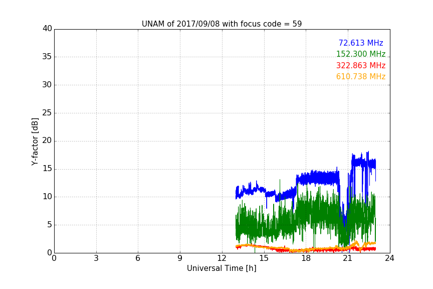Click the y-axis tick label 30
Screen dimensions: 433x289
click(47, 85)
